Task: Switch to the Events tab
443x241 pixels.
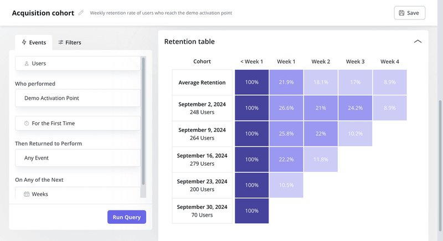Action: pos(33,42)
